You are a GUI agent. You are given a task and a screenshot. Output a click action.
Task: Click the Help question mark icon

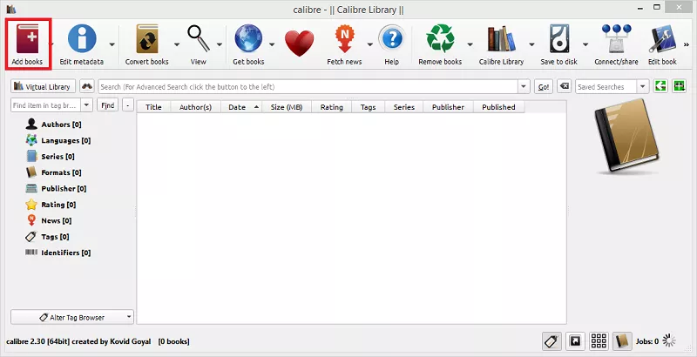point(391,38)
